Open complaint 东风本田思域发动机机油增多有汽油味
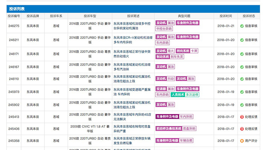This screenshot has height=150, width=264. tap(132, 67)
